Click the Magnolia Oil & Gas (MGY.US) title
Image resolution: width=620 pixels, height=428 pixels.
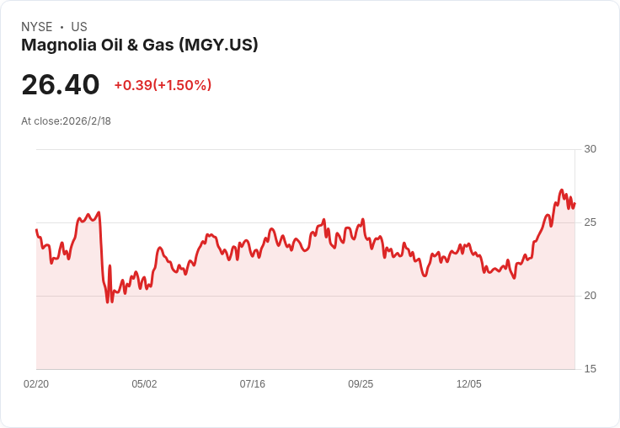click(140, 45)
